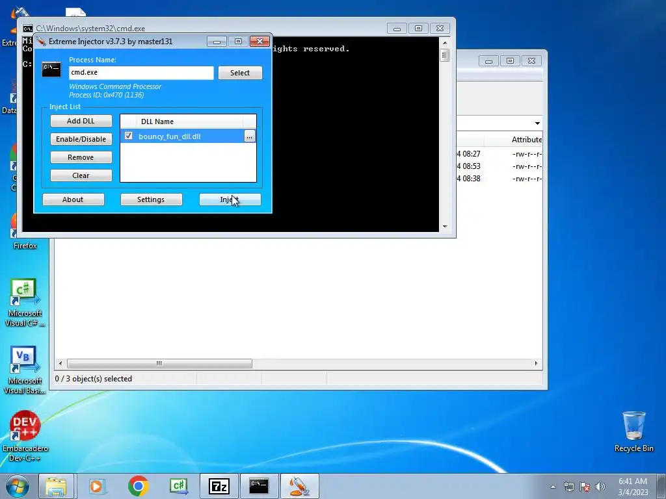The height and width of the screenshot is (499, 666).
Task: Click the cmd.exe window title bar icon
Action: (27, 29)
